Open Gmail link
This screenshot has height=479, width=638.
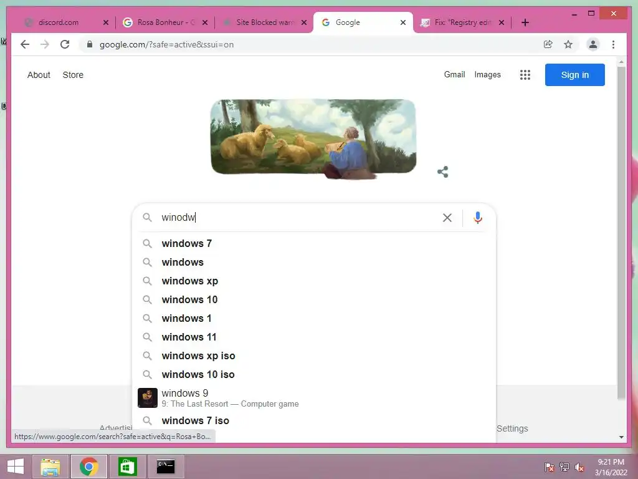454,75
